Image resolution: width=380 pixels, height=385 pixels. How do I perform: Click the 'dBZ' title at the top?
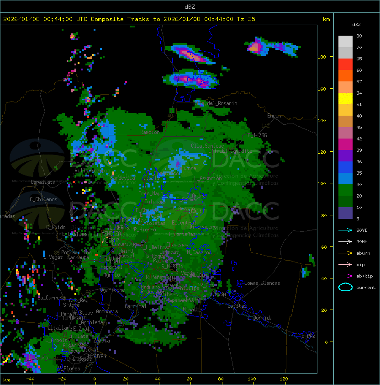[x=190, y=7]
